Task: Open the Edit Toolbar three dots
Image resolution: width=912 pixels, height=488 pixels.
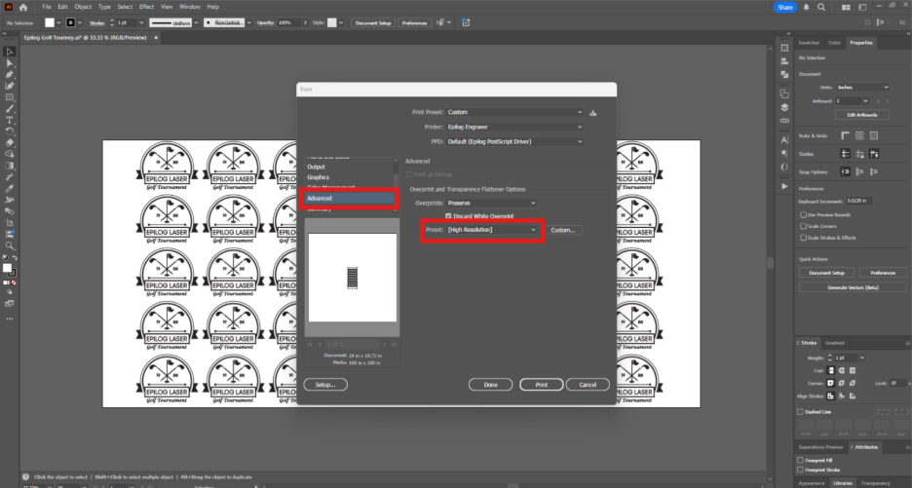Action: [x=10, y=319]
